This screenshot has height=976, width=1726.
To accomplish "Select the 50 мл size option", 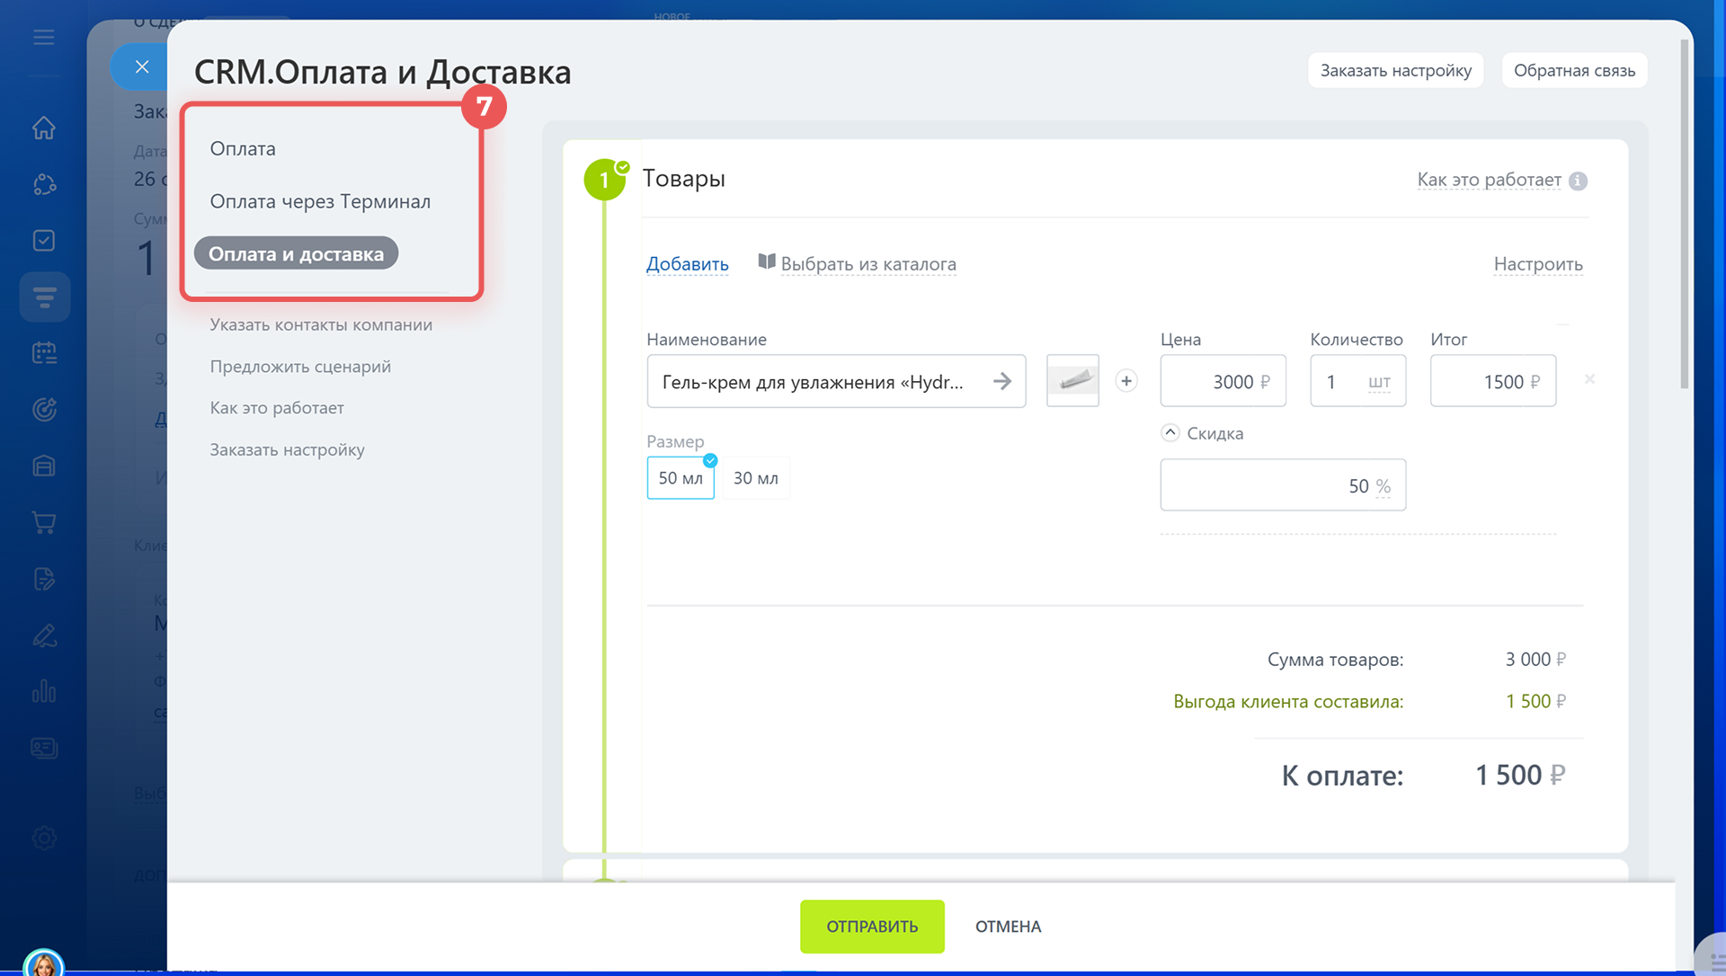I will [x=680, y=478].
